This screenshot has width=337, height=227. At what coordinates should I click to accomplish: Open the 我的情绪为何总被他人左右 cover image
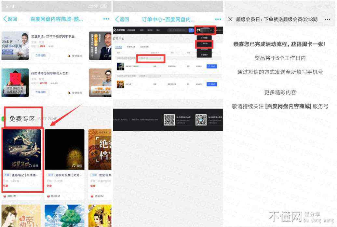[x=15, y=82]
